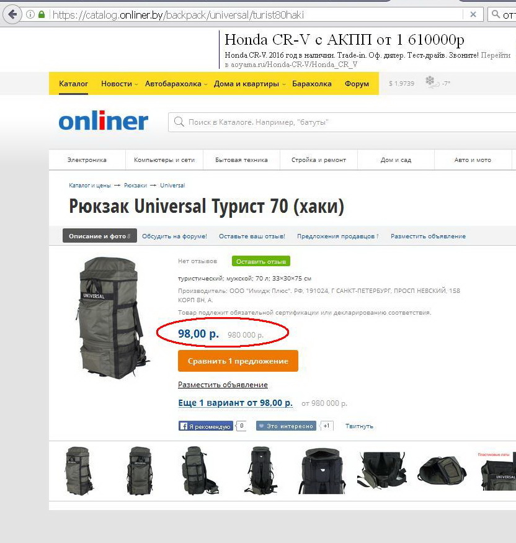Select the 'Описание и фото' tab
The height and width of the screenshot is (543, 516).
point(99,236)
